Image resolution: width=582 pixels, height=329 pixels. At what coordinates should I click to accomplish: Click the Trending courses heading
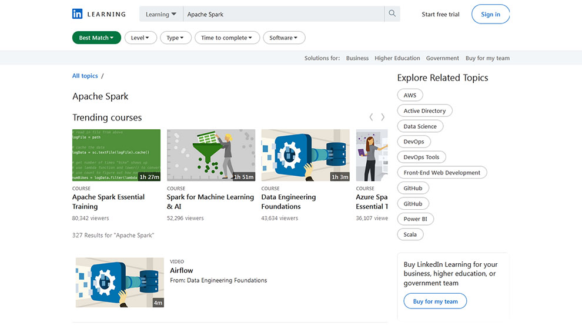click(107, 117)
